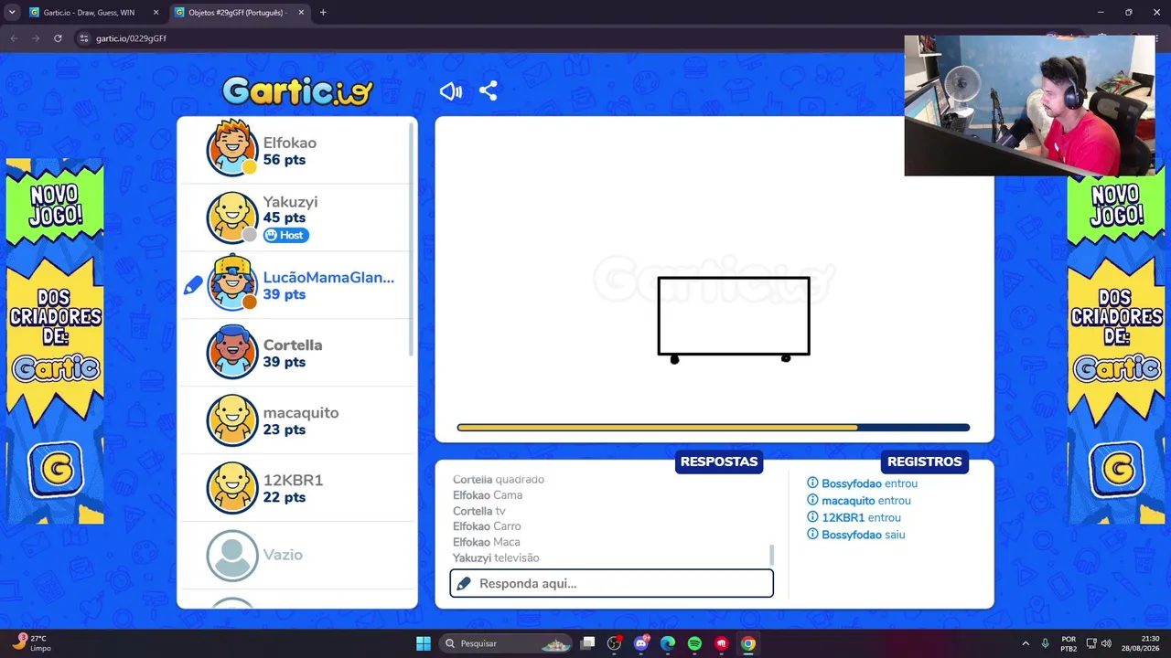Click Yakuzyi's avatar
Image resolution: width=1171 pixels, height=658 pixels.
click(x=232, y=218)
